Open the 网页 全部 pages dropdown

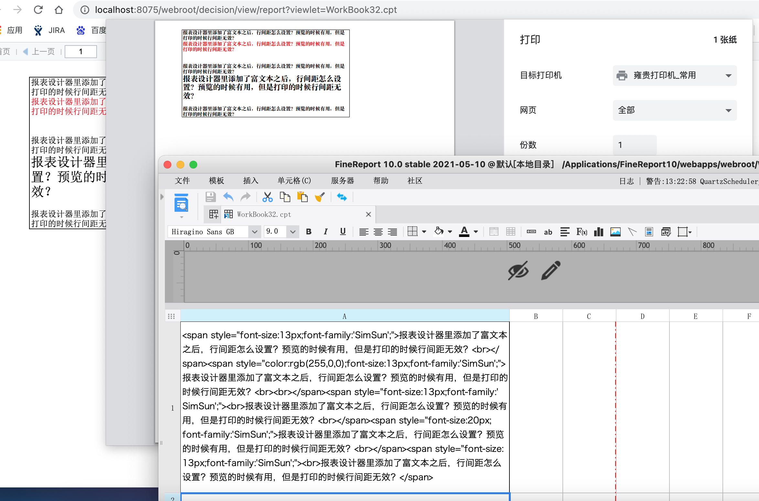[675, 110]
